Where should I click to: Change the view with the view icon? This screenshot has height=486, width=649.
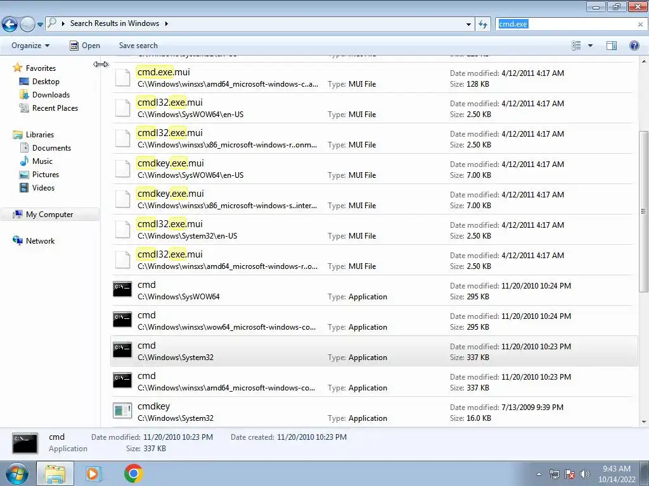[x=576, y=46]
